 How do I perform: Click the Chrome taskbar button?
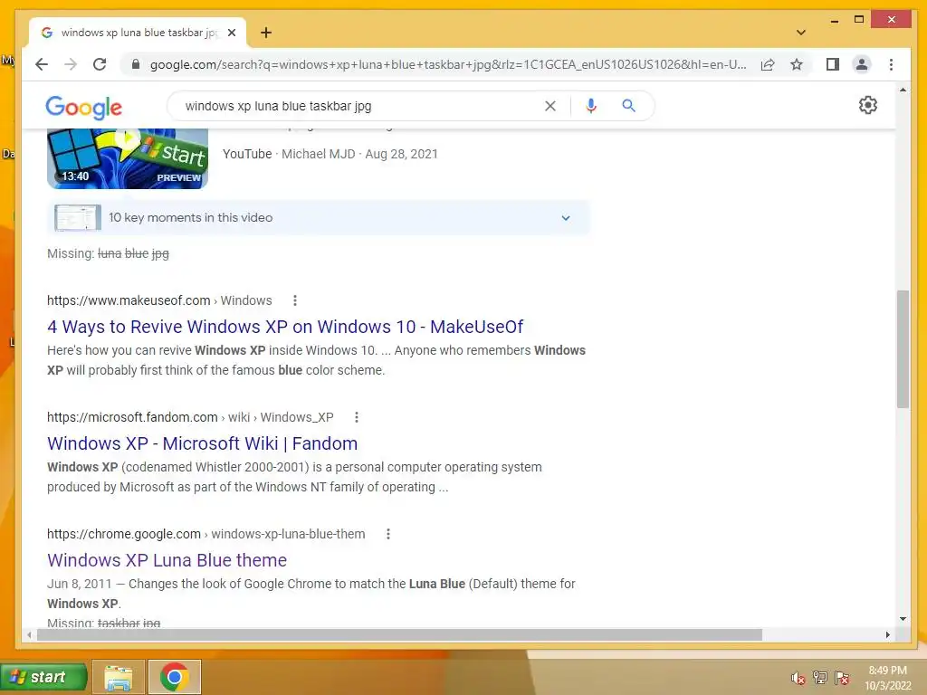point(175,677)
